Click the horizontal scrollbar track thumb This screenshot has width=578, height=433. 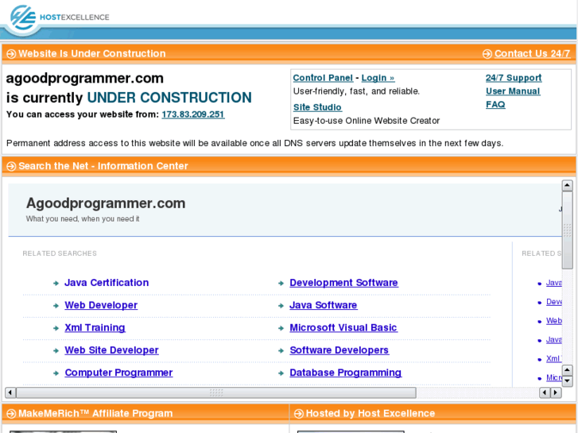coord(215,392)
